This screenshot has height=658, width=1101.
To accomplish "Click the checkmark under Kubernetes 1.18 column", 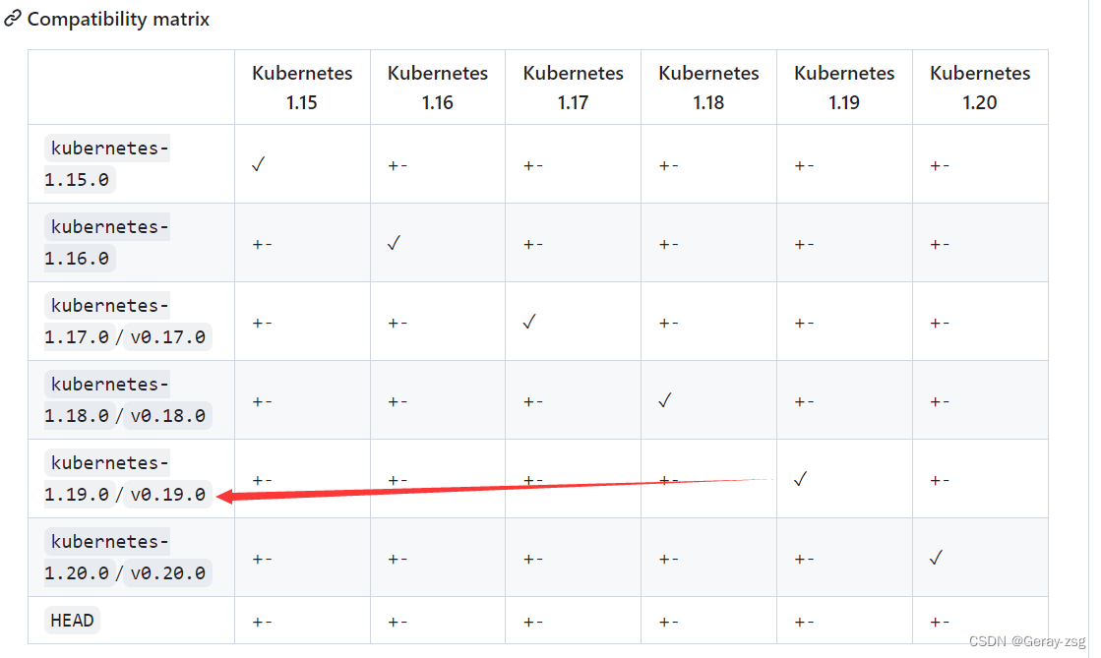I will point(665,400).
